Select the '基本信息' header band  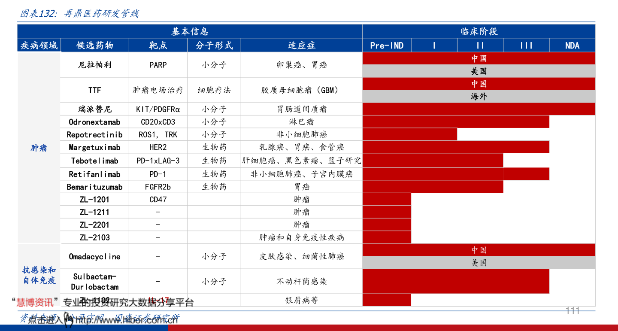click(x=190, y=31)
